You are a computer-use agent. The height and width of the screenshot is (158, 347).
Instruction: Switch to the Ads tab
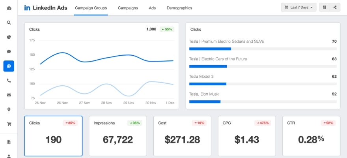(x=152, y=8)
